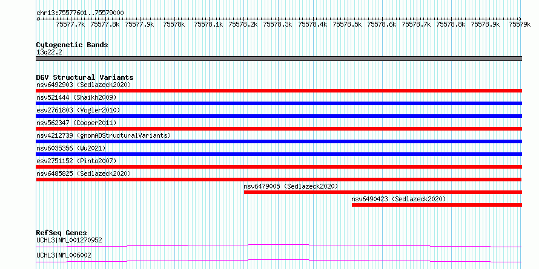Image resolution: width=539 pixels, height=269 pixels.
Task: Open variant label esv2761803 (Vogler2010)
Action: (x=78, y=110)
